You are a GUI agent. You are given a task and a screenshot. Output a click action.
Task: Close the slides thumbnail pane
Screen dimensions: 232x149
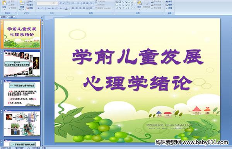[x=42, y=17]
